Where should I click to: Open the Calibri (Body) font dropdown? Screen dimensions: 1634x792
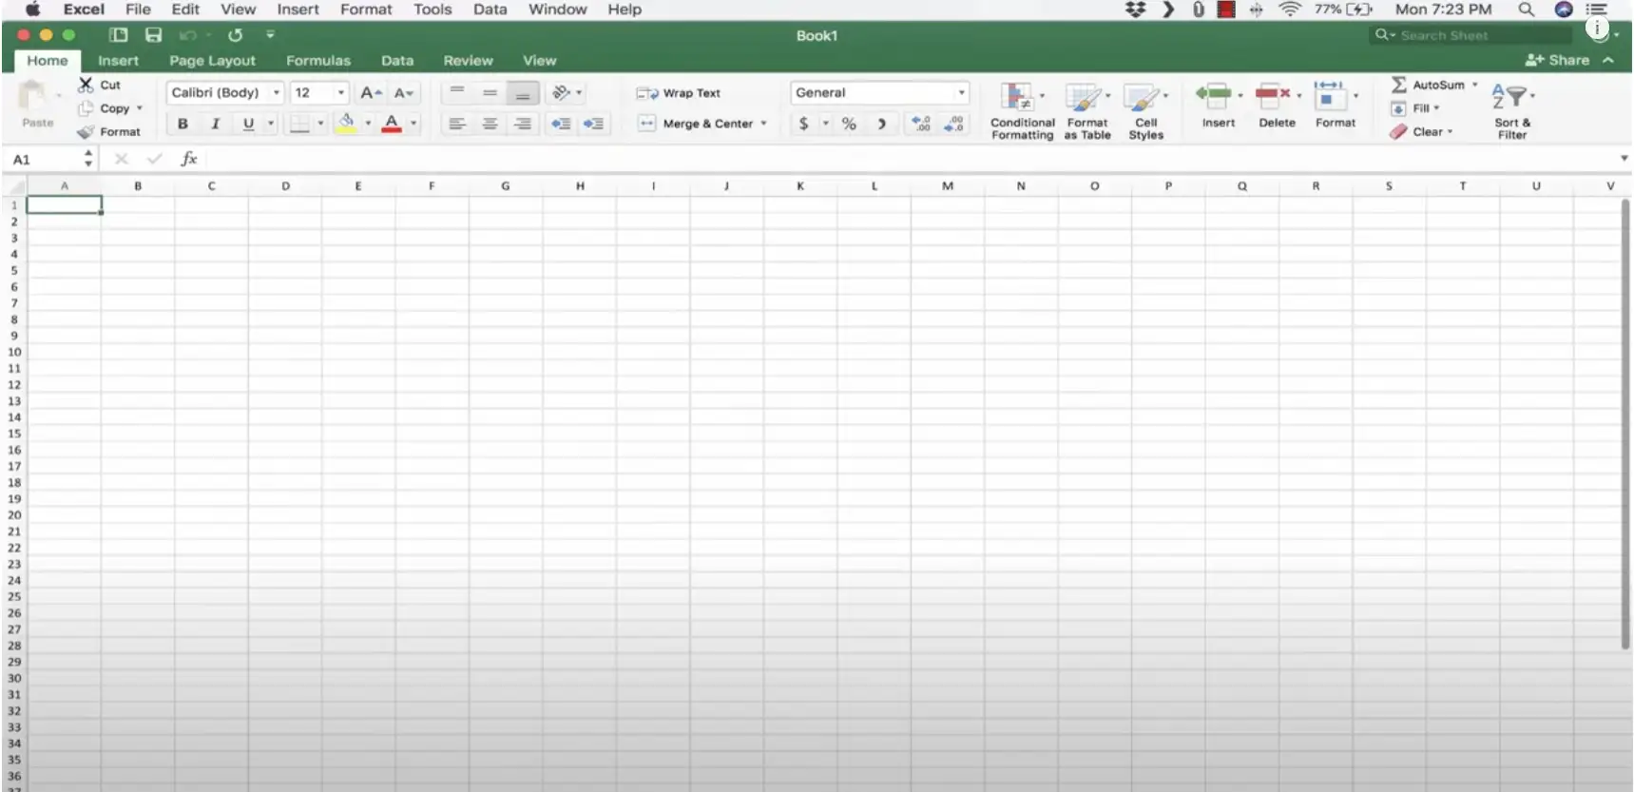[x=277, y=93]
